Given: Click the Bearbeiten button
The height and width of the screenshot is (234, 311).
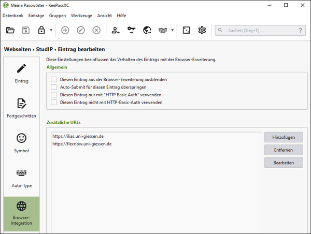Looking at the screenshot, I should (284, 163).
